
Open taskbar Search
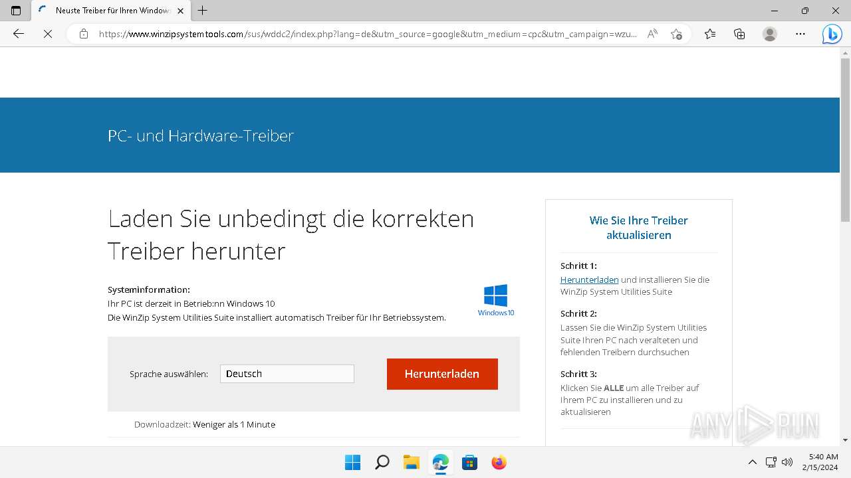(382, 462)
